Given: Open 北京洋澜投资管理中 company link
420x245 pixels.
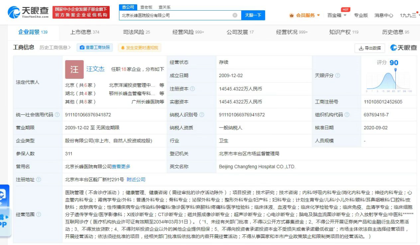Looking at the screenshot, I should click(132, 85).
